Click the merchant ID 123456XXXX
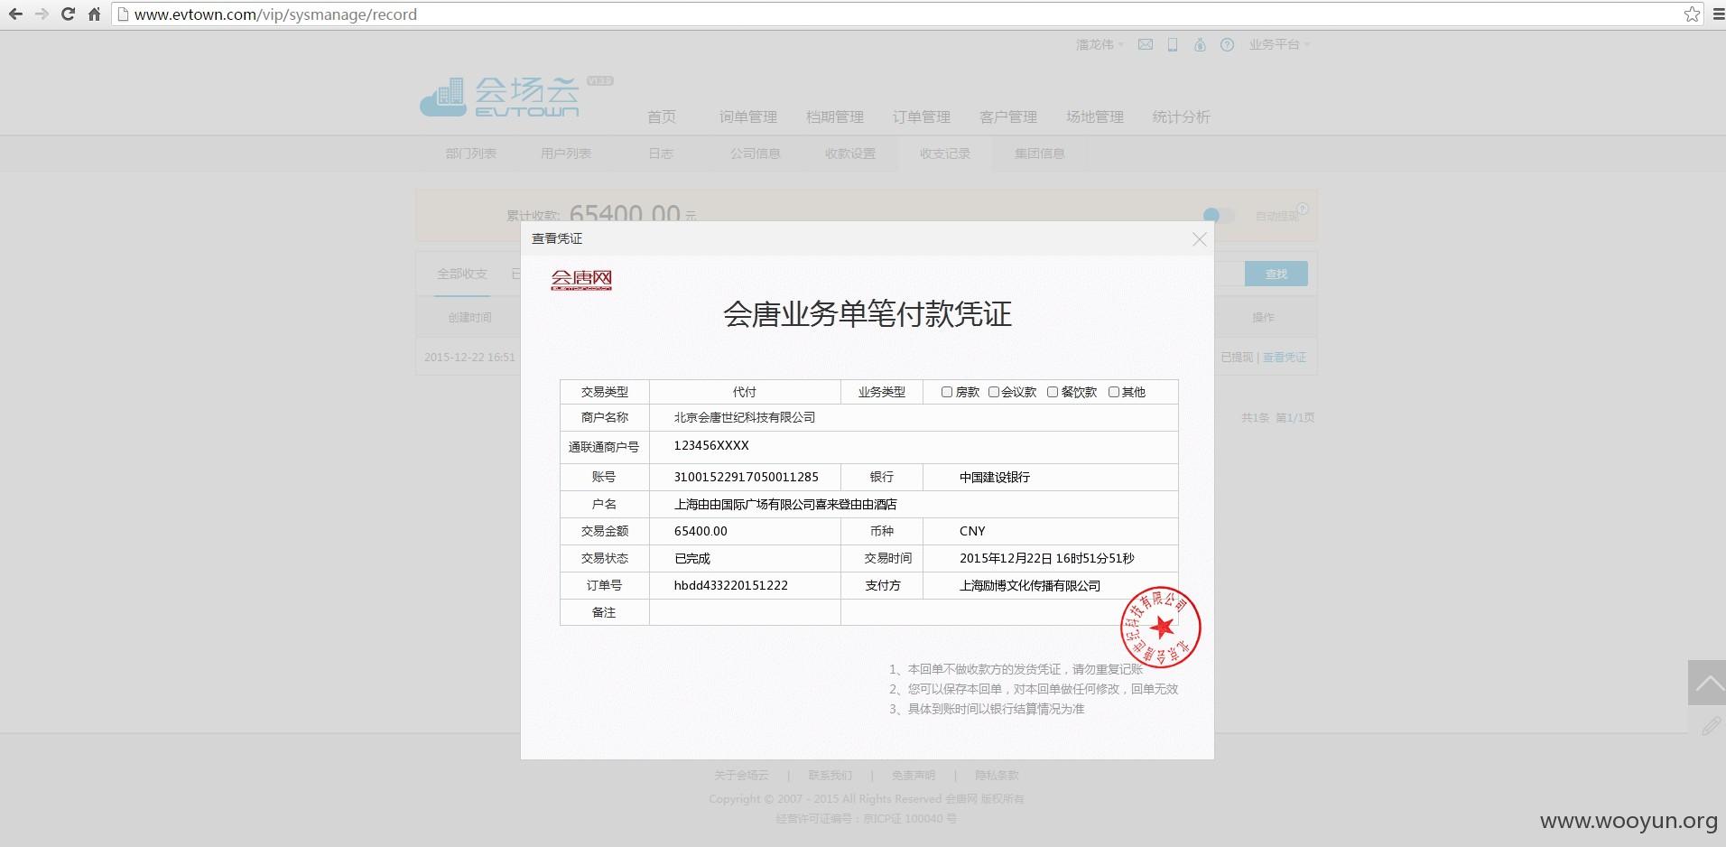The height and width of the screenshot is (847, 1726). [x=711, y=445]
